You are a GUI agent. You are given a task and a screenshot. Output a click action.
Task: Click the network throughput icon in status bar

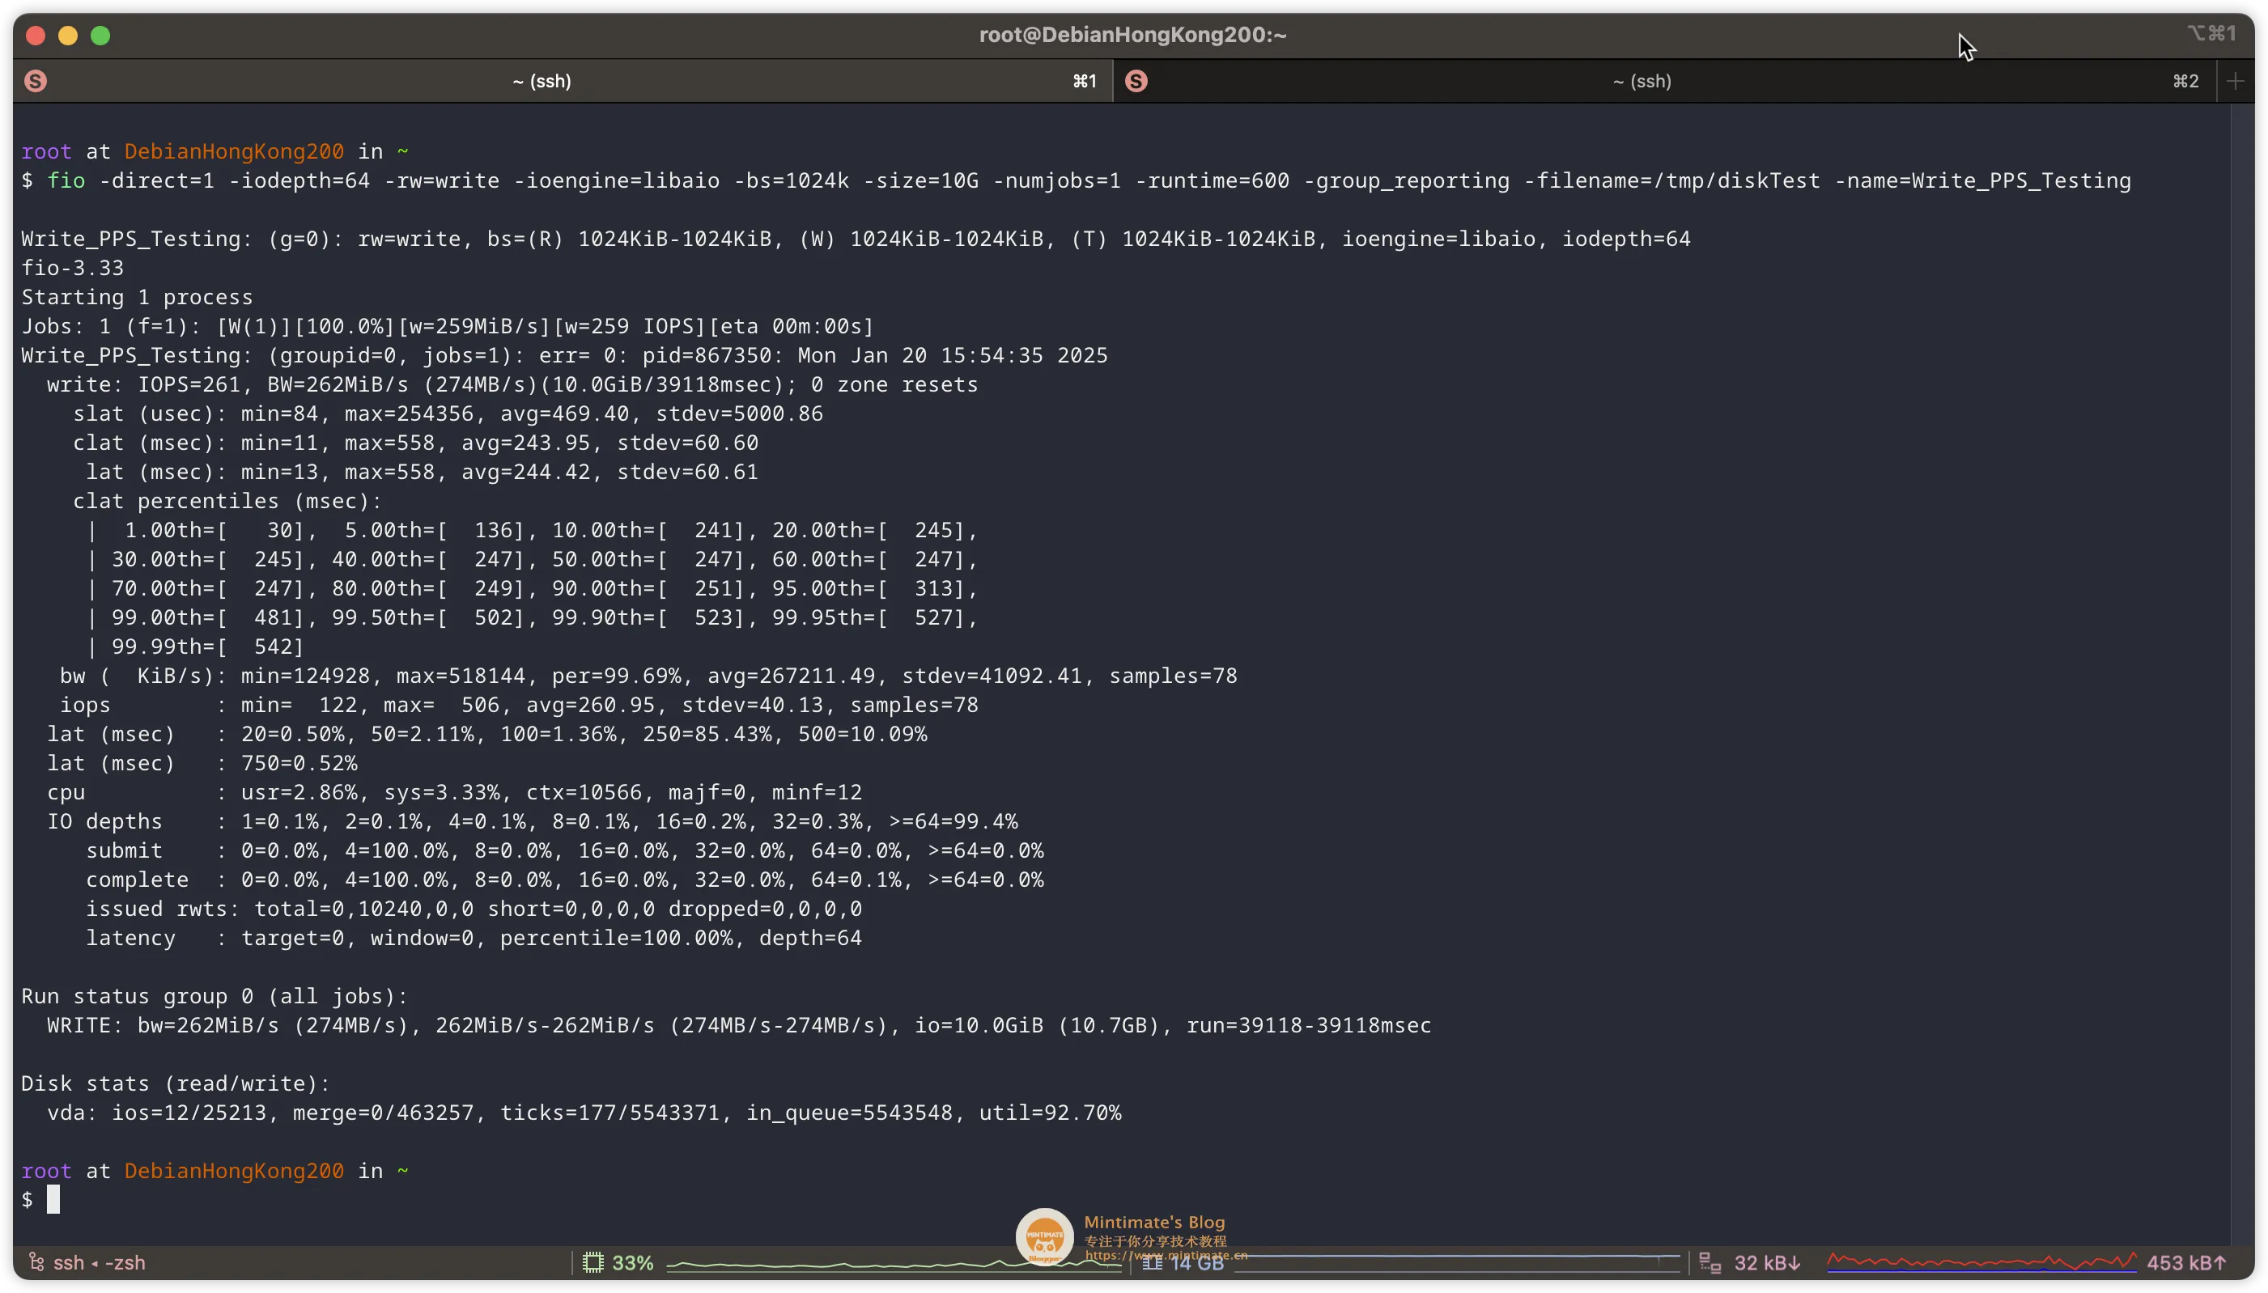[1709, 1262]
